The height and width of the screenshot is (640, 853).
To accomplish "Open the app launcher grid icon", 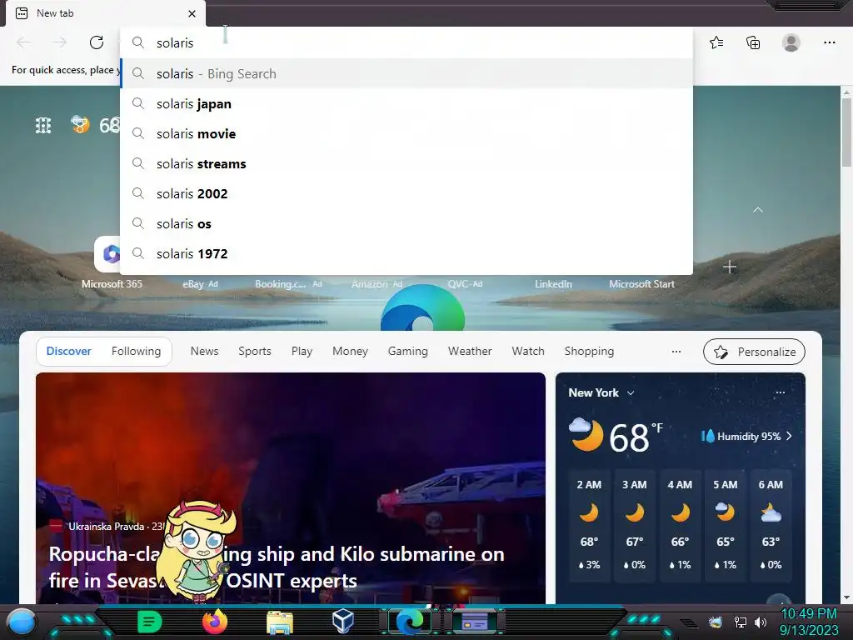I will 43,126.
